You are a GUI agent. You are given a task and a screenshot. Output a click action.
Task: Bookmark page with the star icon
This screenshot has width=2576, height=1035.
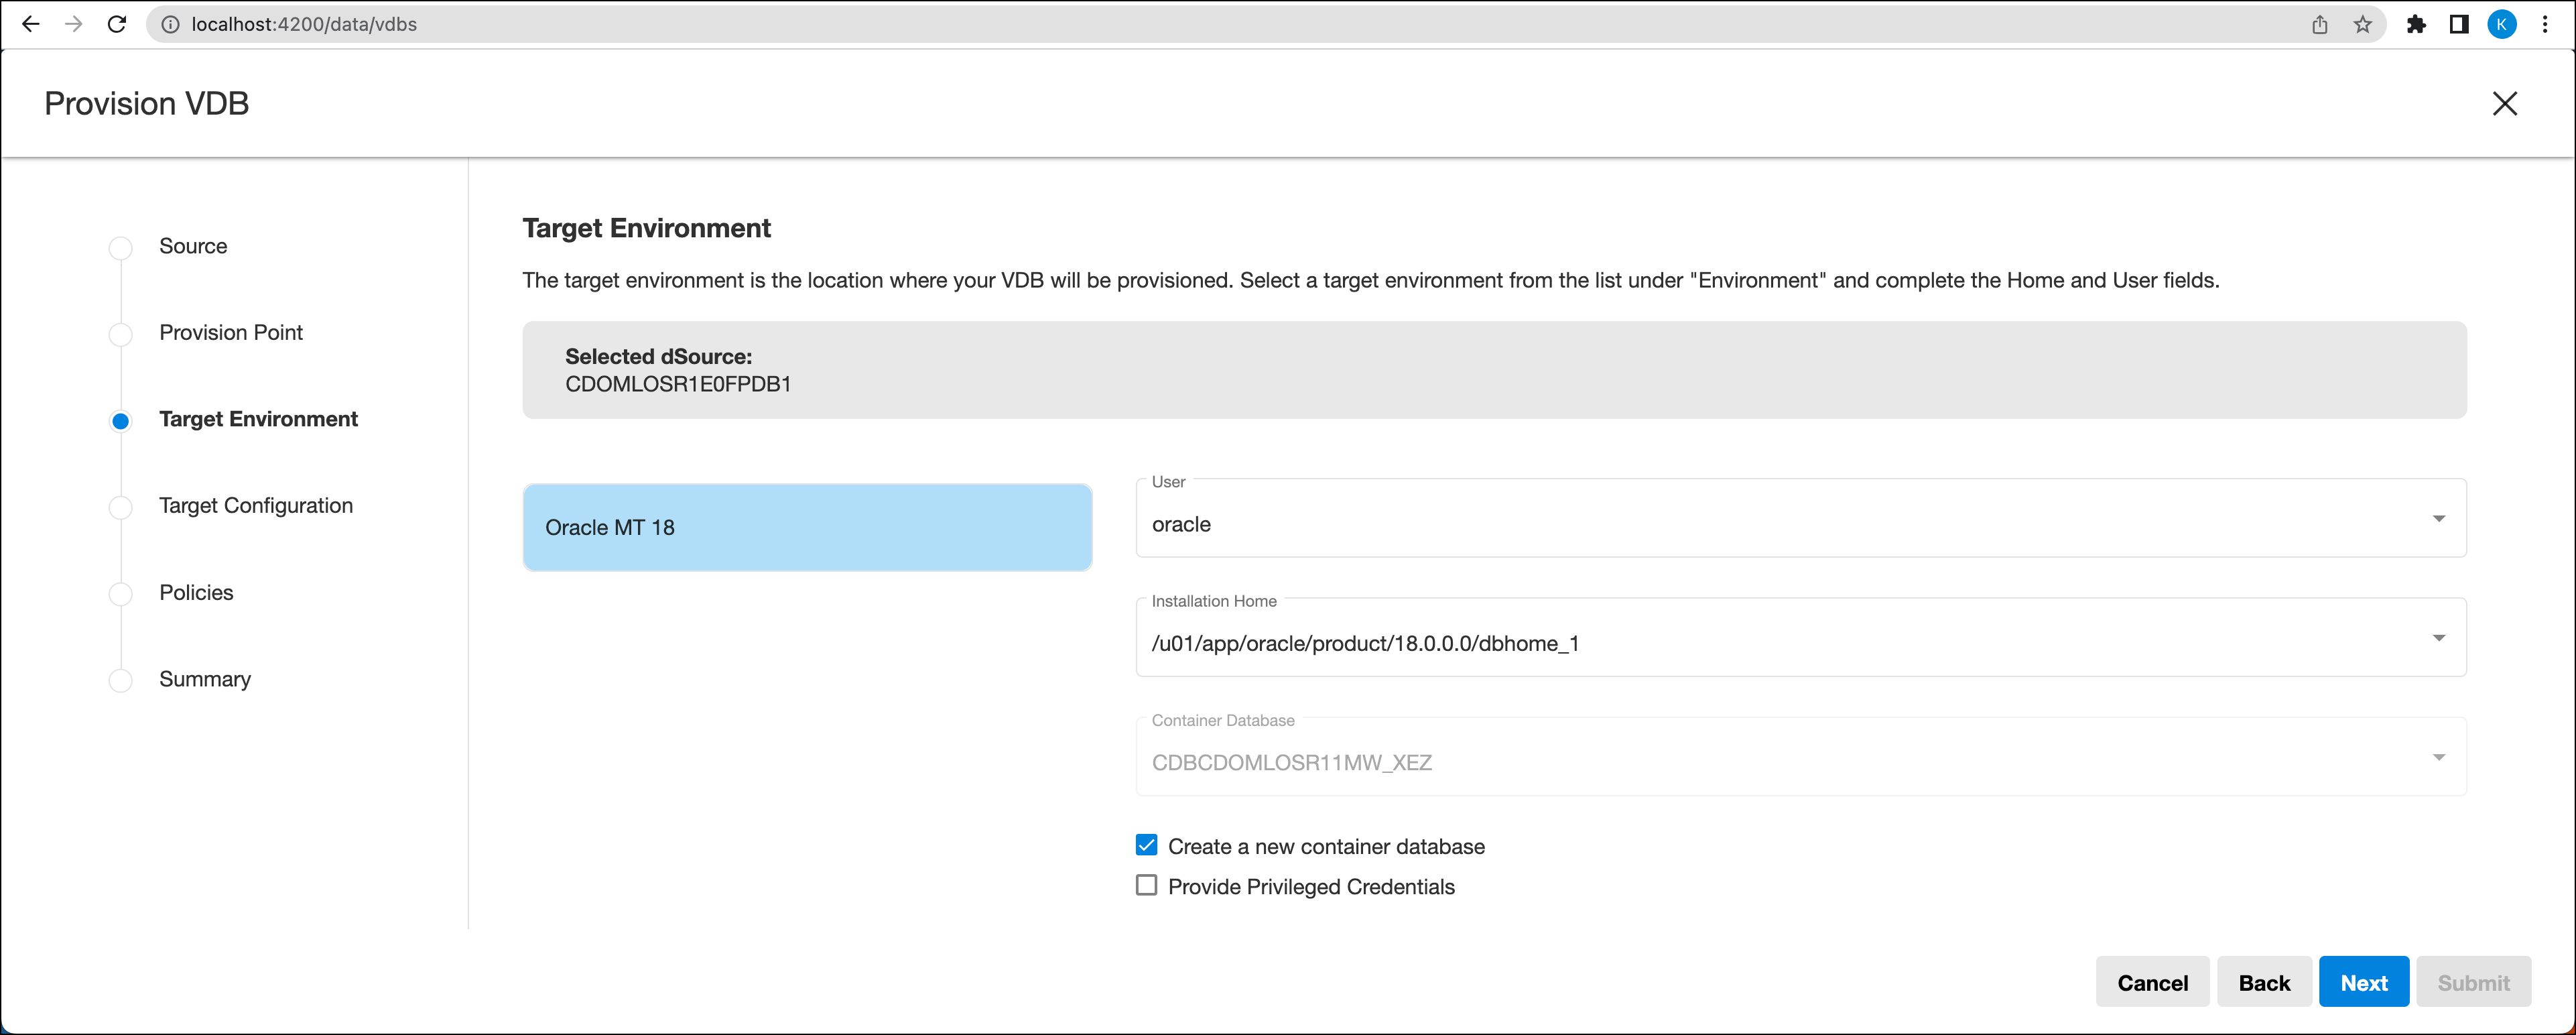click(x=2362, y=25)
